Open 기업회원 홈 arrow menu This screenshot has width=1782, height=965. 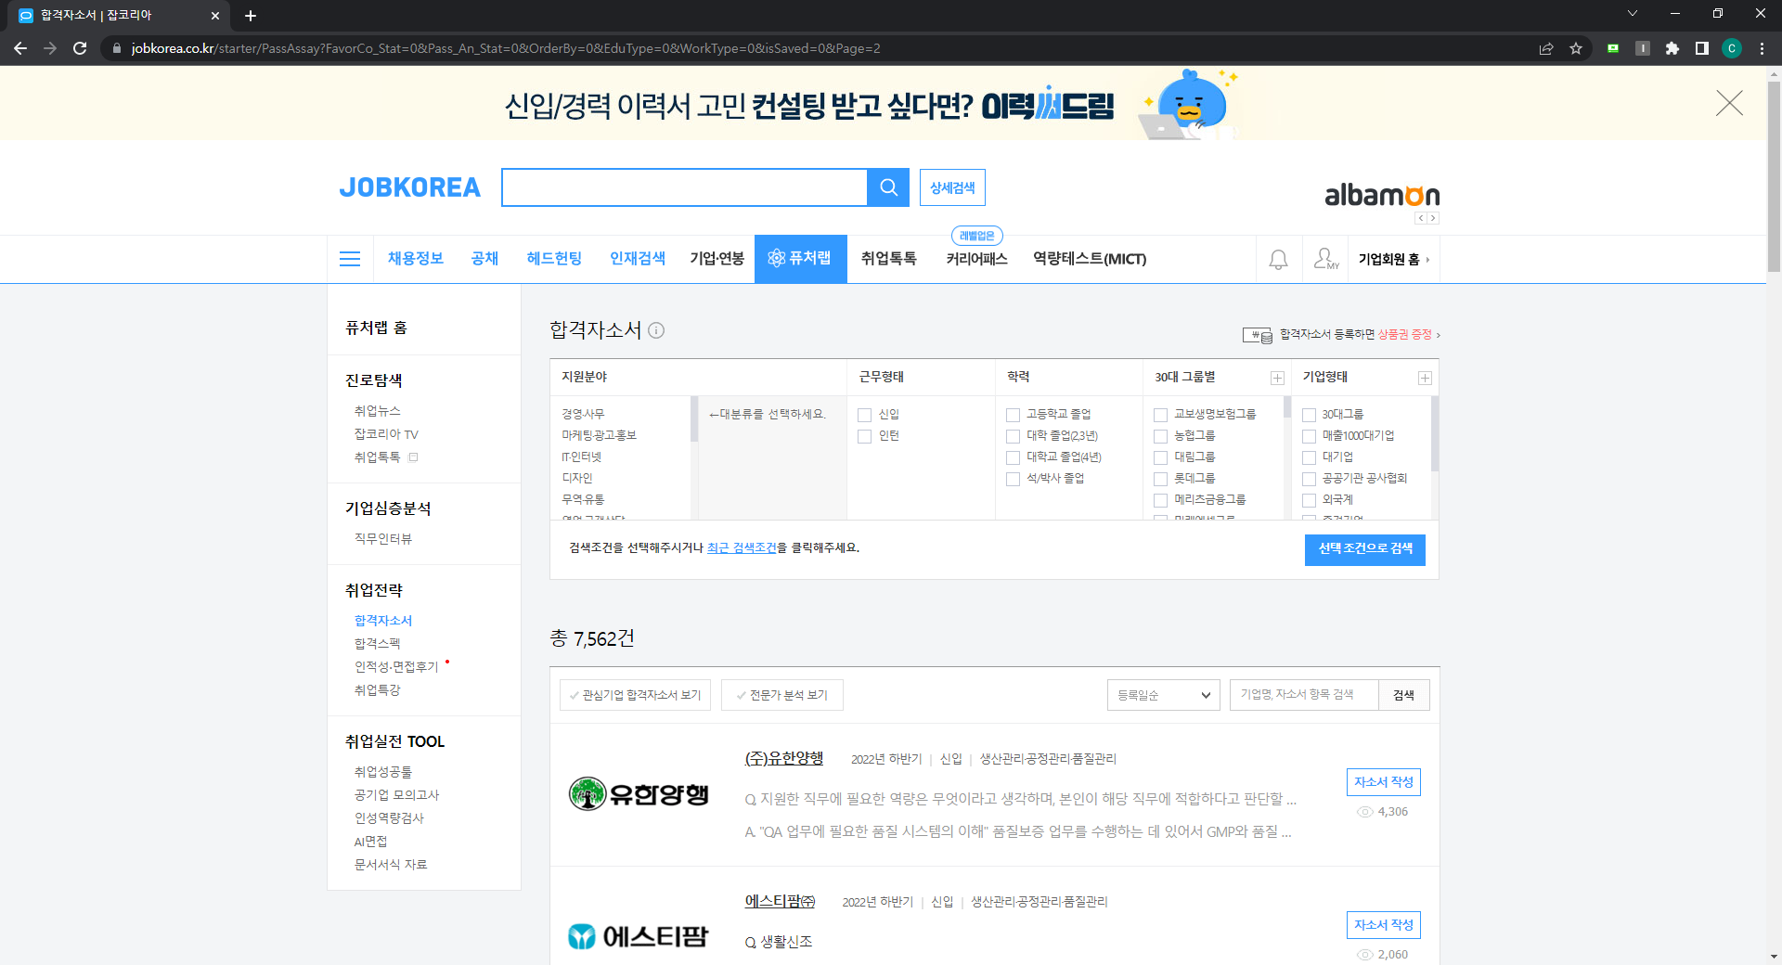point(1394,260)
